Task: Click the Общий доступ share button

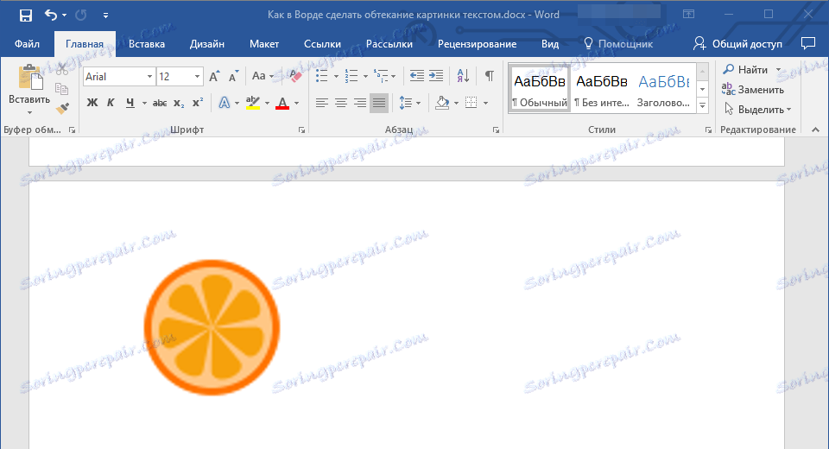Action: coord(737,44)
